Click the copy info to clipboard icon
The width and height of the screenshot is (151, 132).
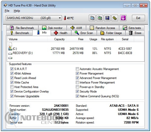[92, 18]
